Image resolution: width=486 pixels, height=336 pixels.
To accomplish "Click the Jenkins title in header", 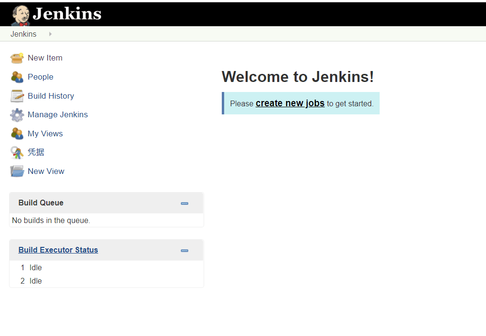I will point(67,14).
